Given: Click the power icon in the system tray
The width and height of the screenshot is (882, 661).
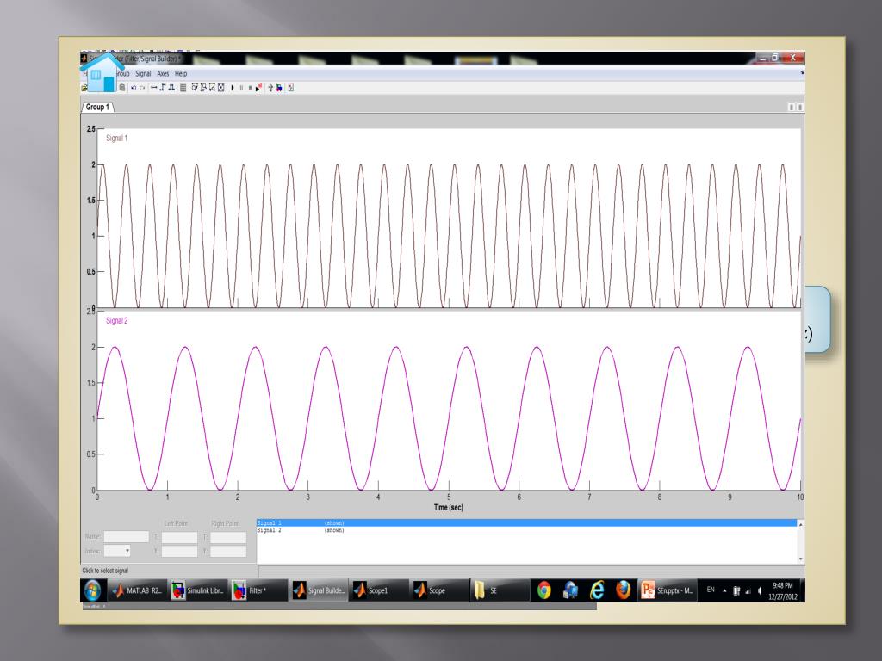Looking at the screenshot, I should [x=736, y=590].
